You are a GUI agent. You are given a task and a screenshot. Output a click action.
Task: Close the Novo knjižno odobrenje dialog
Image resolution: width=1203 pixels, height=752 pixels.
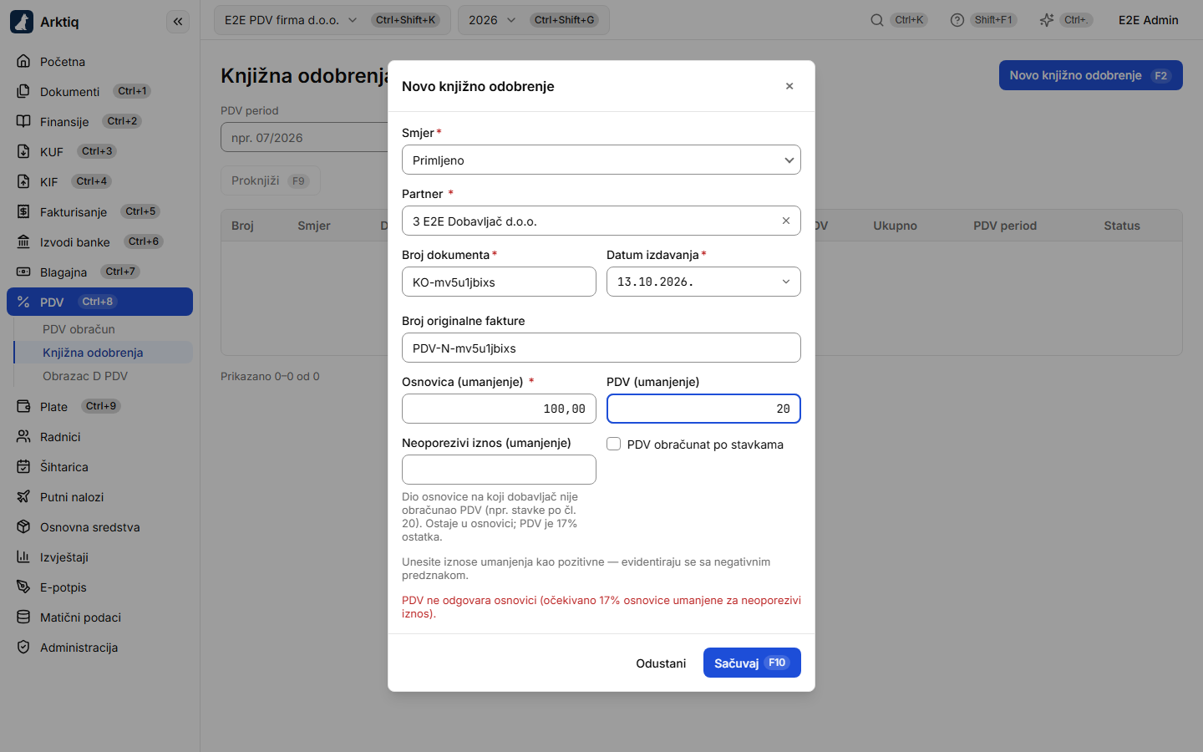point(789,86)
